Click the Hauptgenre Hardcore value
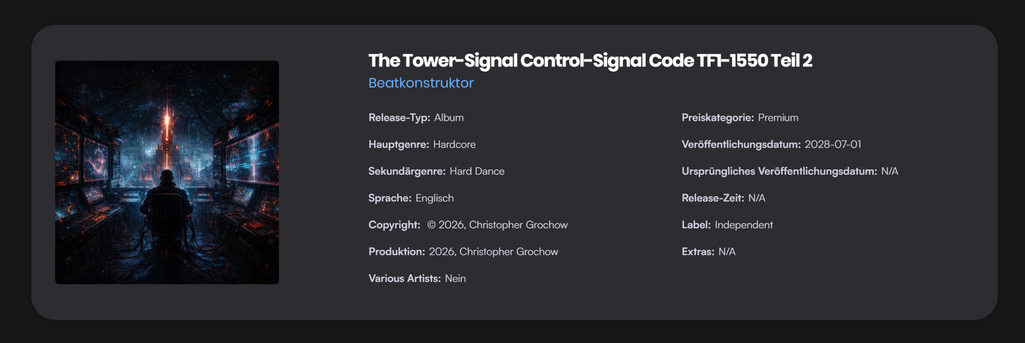This screenshot has width=1025, height=343. 454,144
